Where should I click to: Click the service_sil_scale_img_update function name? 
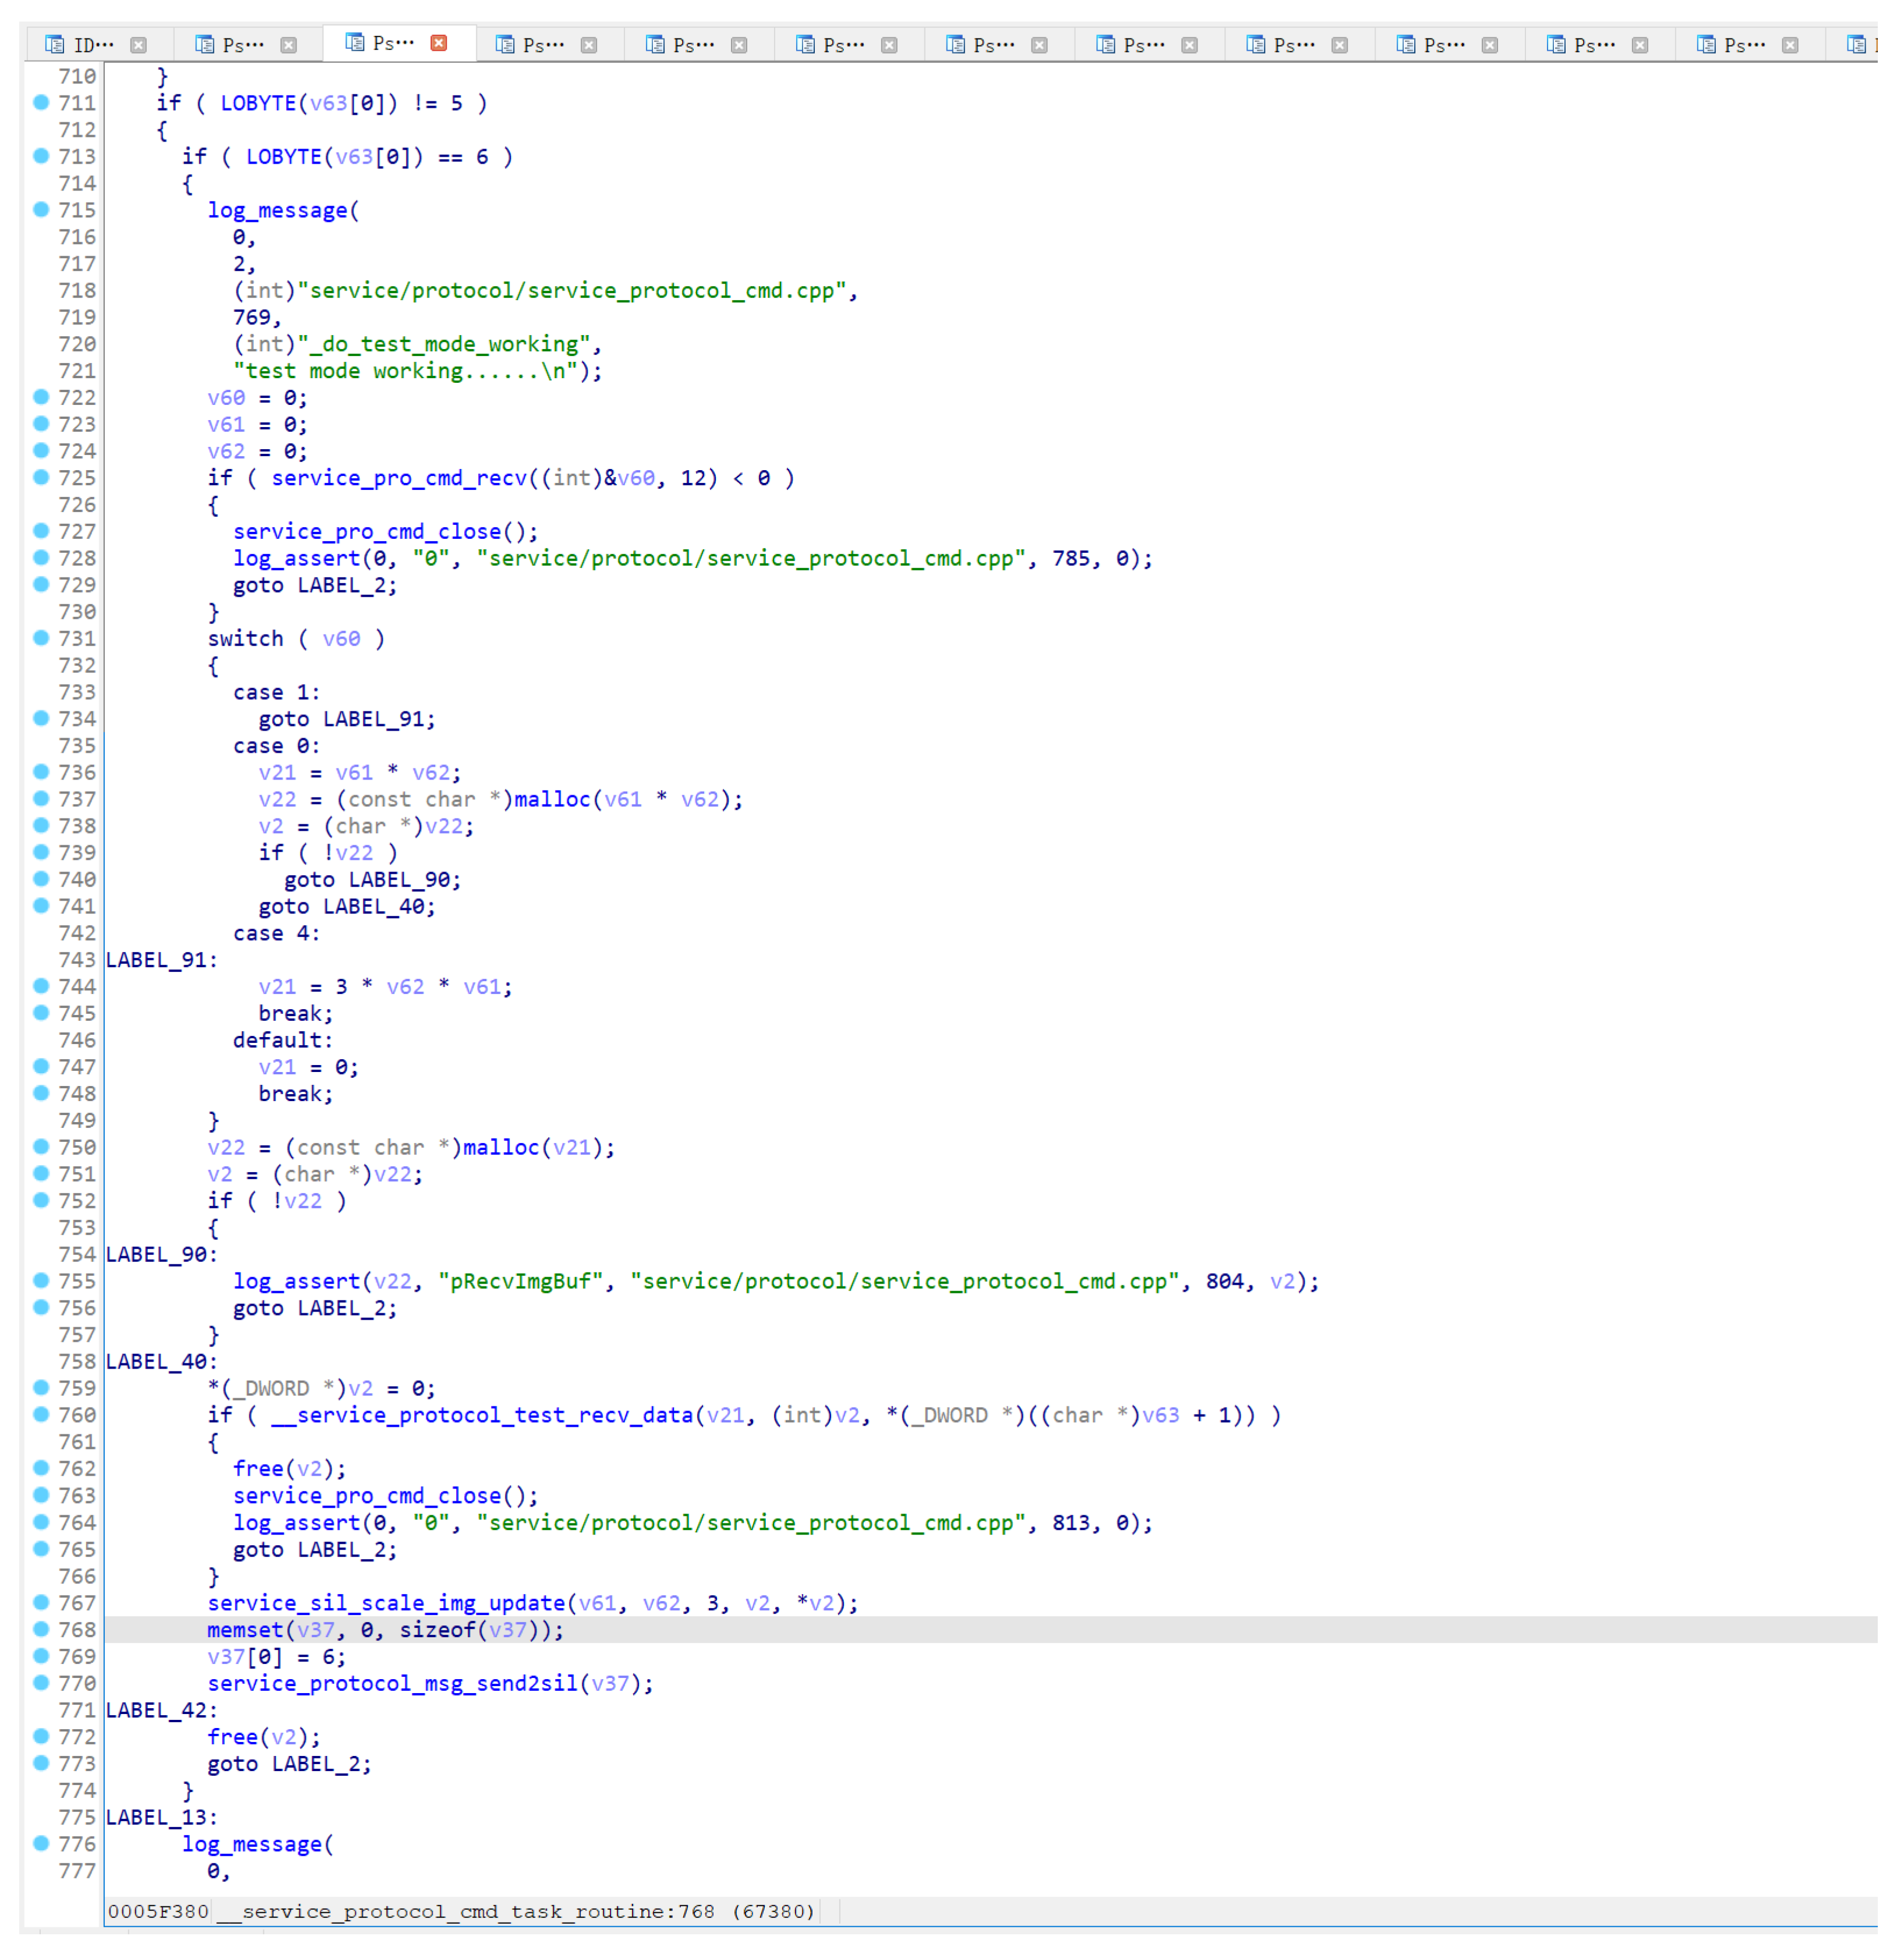tap(386, 1603)
